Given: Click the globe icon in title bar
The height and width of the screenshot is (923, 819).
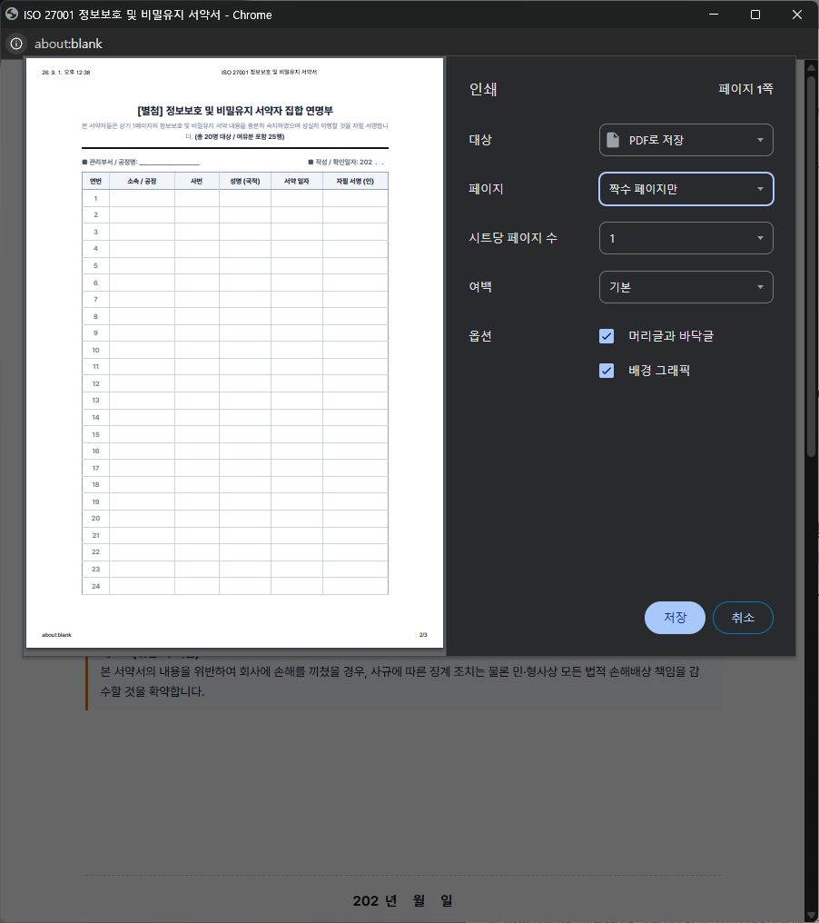Looking at the screenshot, I should coord(12,15).
